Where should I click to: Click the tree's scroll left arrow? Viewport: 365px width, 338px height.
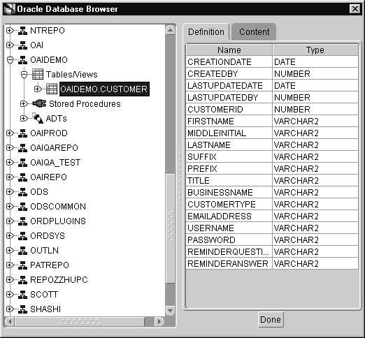[10, 322]
